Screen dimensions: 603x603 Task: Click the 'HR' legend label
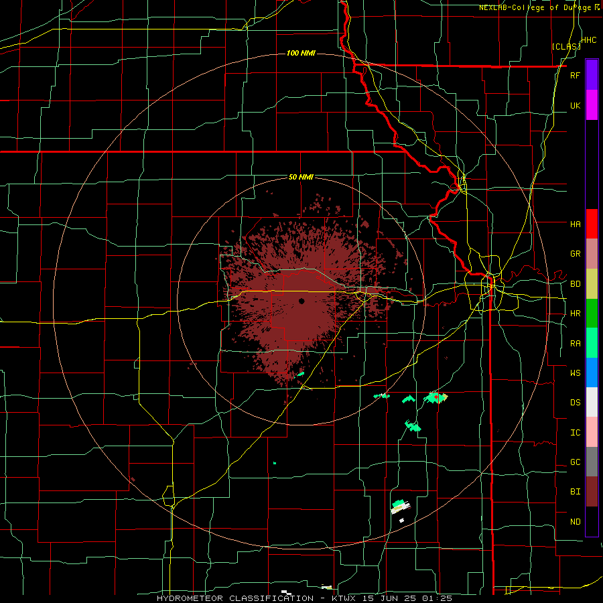575,314
